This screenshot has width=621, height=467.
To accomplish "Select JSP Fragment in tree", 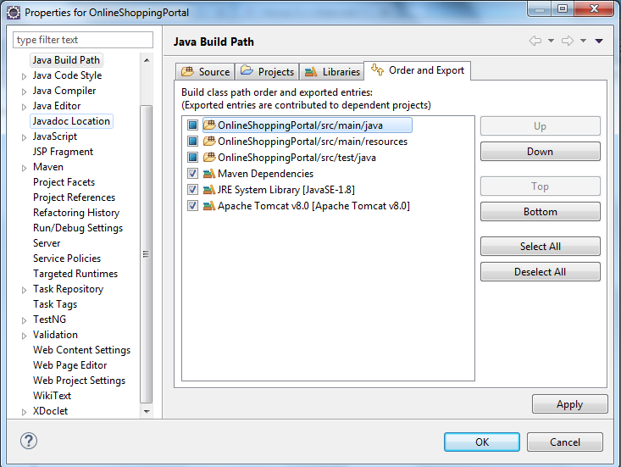I will pyautogui.click(x=63, y=152).
